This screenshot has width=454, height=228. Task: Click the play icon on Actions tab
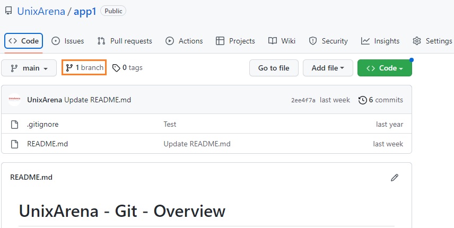click(170, 41)
